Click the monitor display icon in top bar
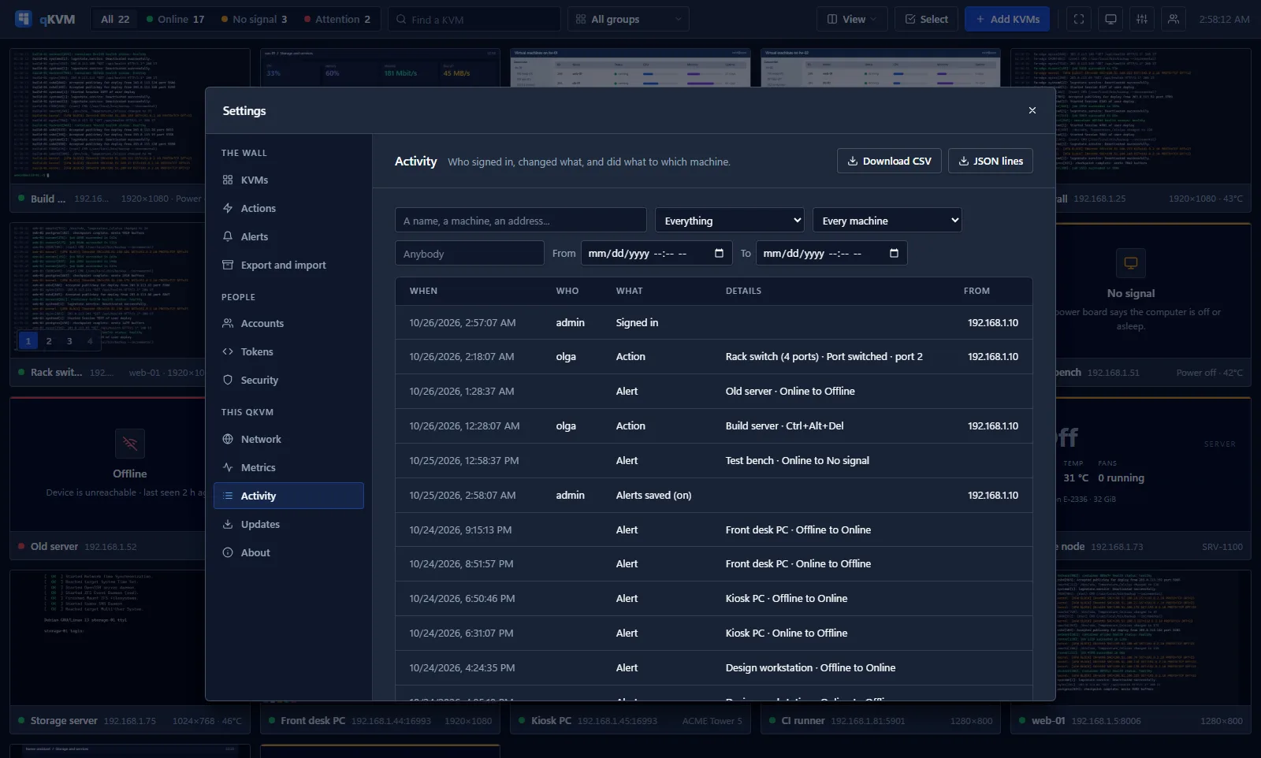This screenshot has width=1261, height=758. click(1110, 19)
